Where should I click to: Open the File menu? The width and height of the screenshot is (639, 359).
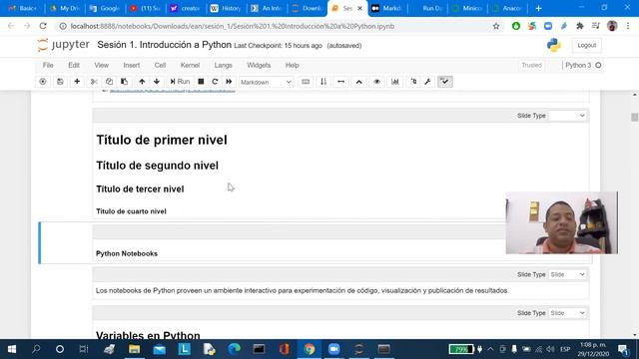(48, 65)
